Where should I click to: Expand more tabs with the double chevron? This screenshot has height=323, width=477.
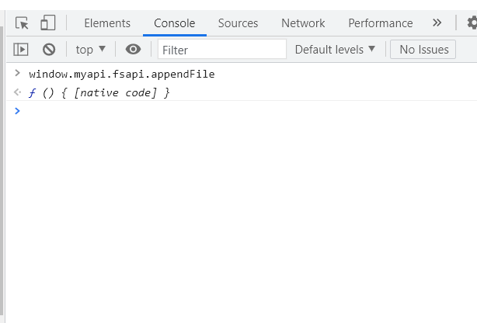[x=437, y=23]
